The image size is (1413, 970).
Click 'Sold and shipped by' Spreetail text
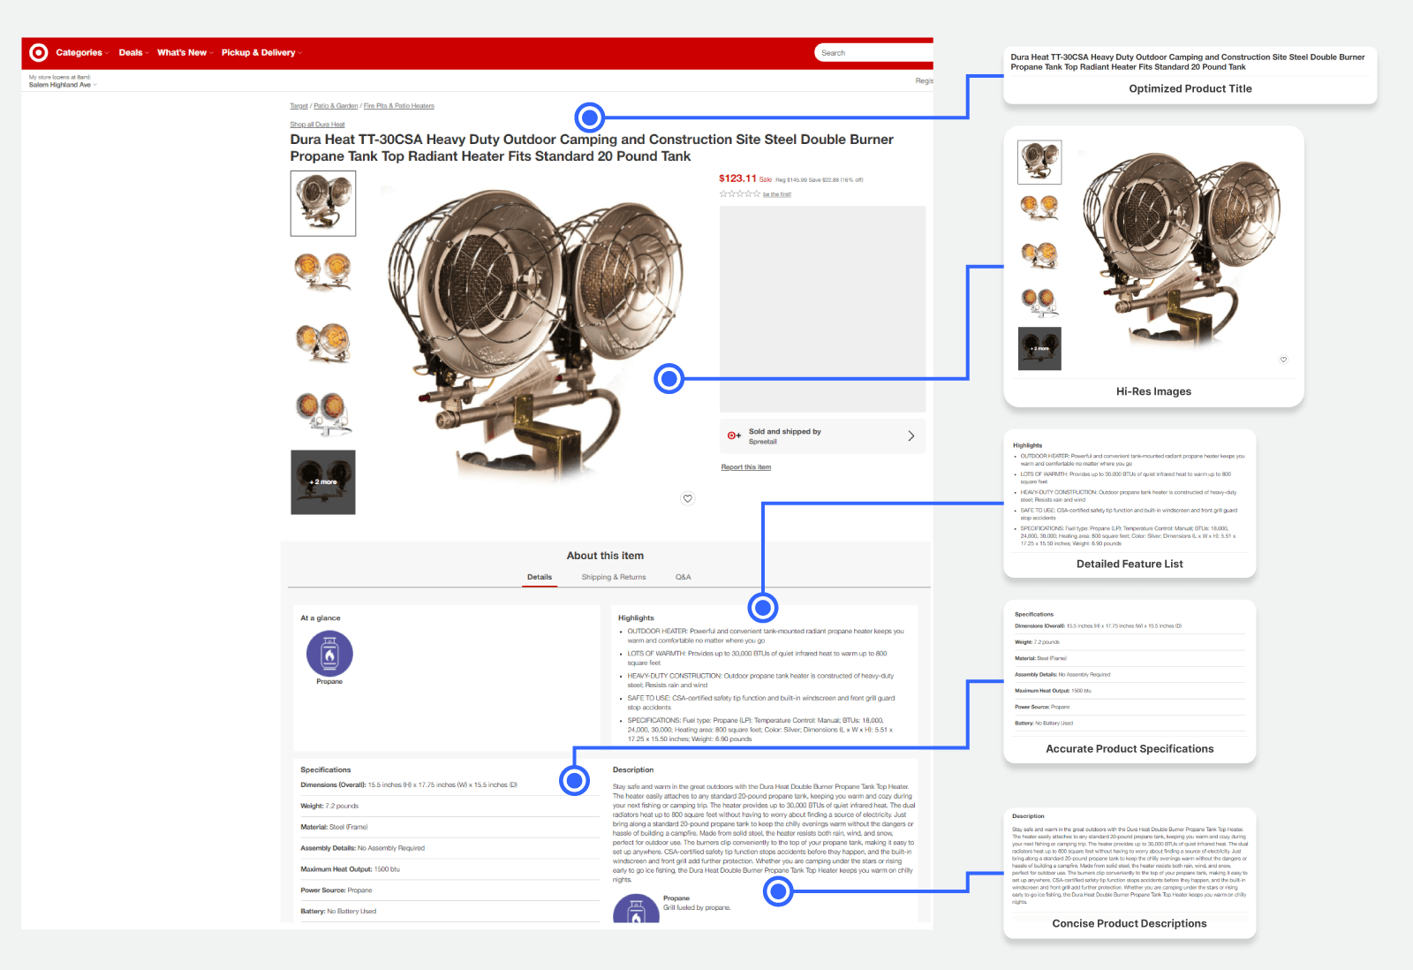785,436
